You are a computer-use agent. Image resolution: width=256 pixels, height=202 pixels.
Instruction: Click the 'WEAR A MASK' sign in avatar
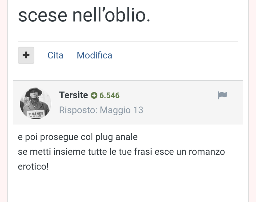(x=36, y=114)
